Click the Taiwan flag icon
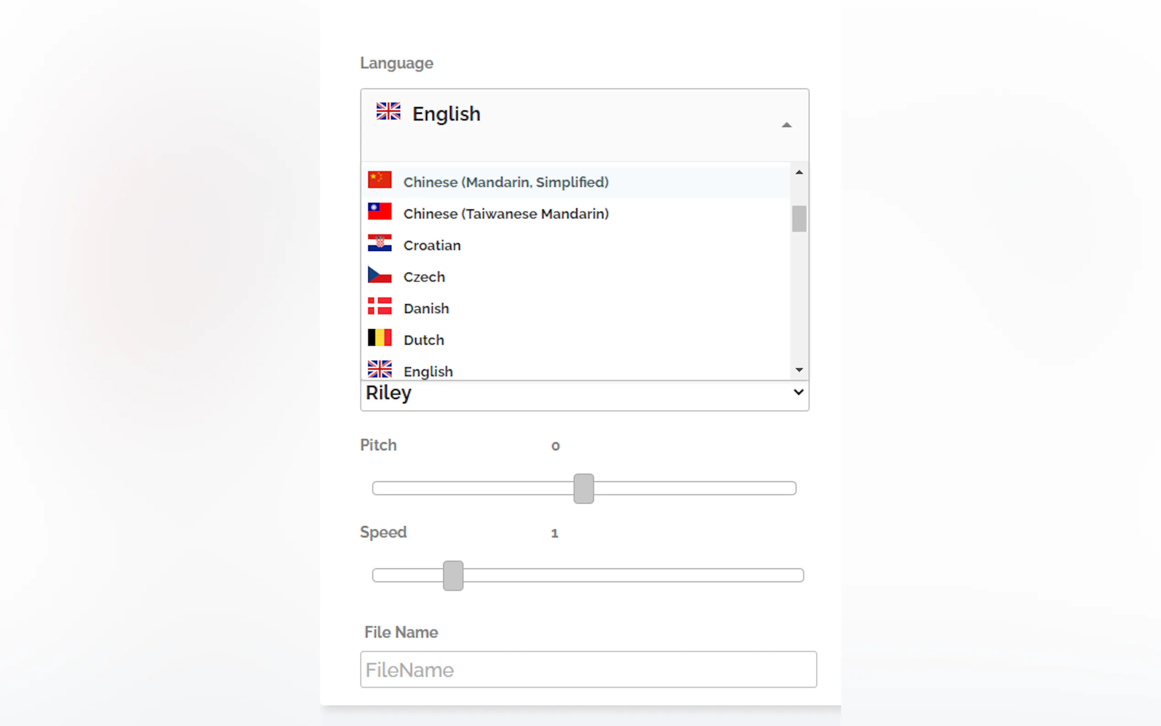 pyautogui.click(x=379, y=211)
